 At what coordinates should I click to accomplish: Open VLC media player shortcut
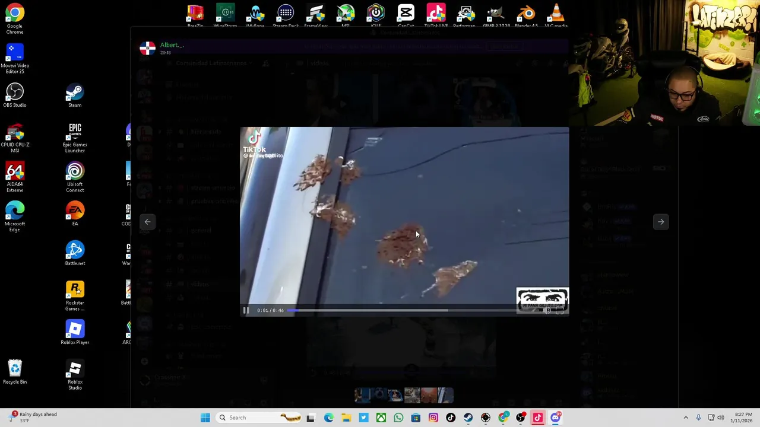(556, 15)
